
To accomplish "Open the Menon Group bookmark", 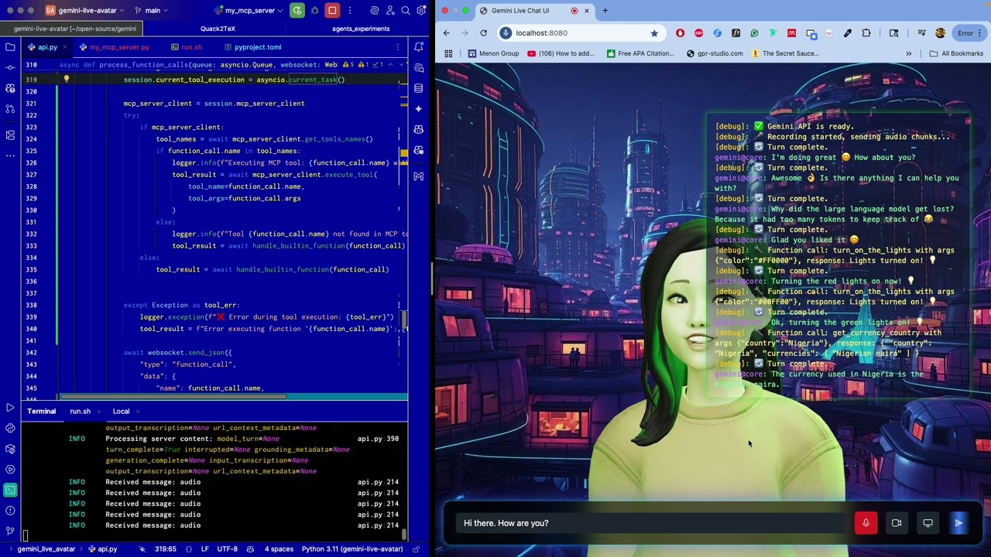I will click(x=493, y=53).
